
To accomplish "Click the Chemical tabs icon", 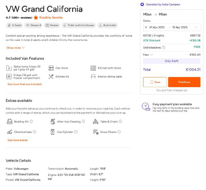I will tap(10, 132).
